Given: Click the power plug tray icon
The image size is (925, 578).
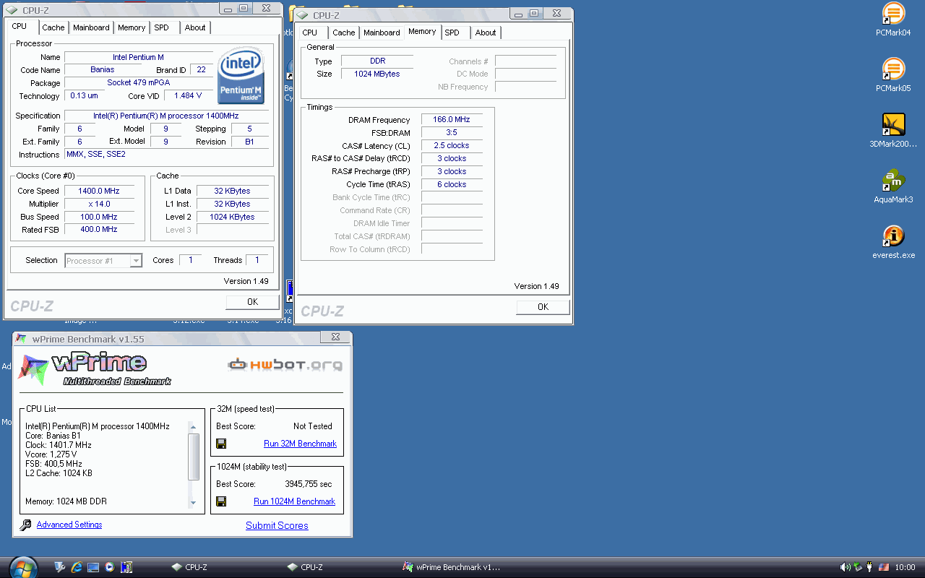Looking at the screenshot, I should tap(870, 568).
